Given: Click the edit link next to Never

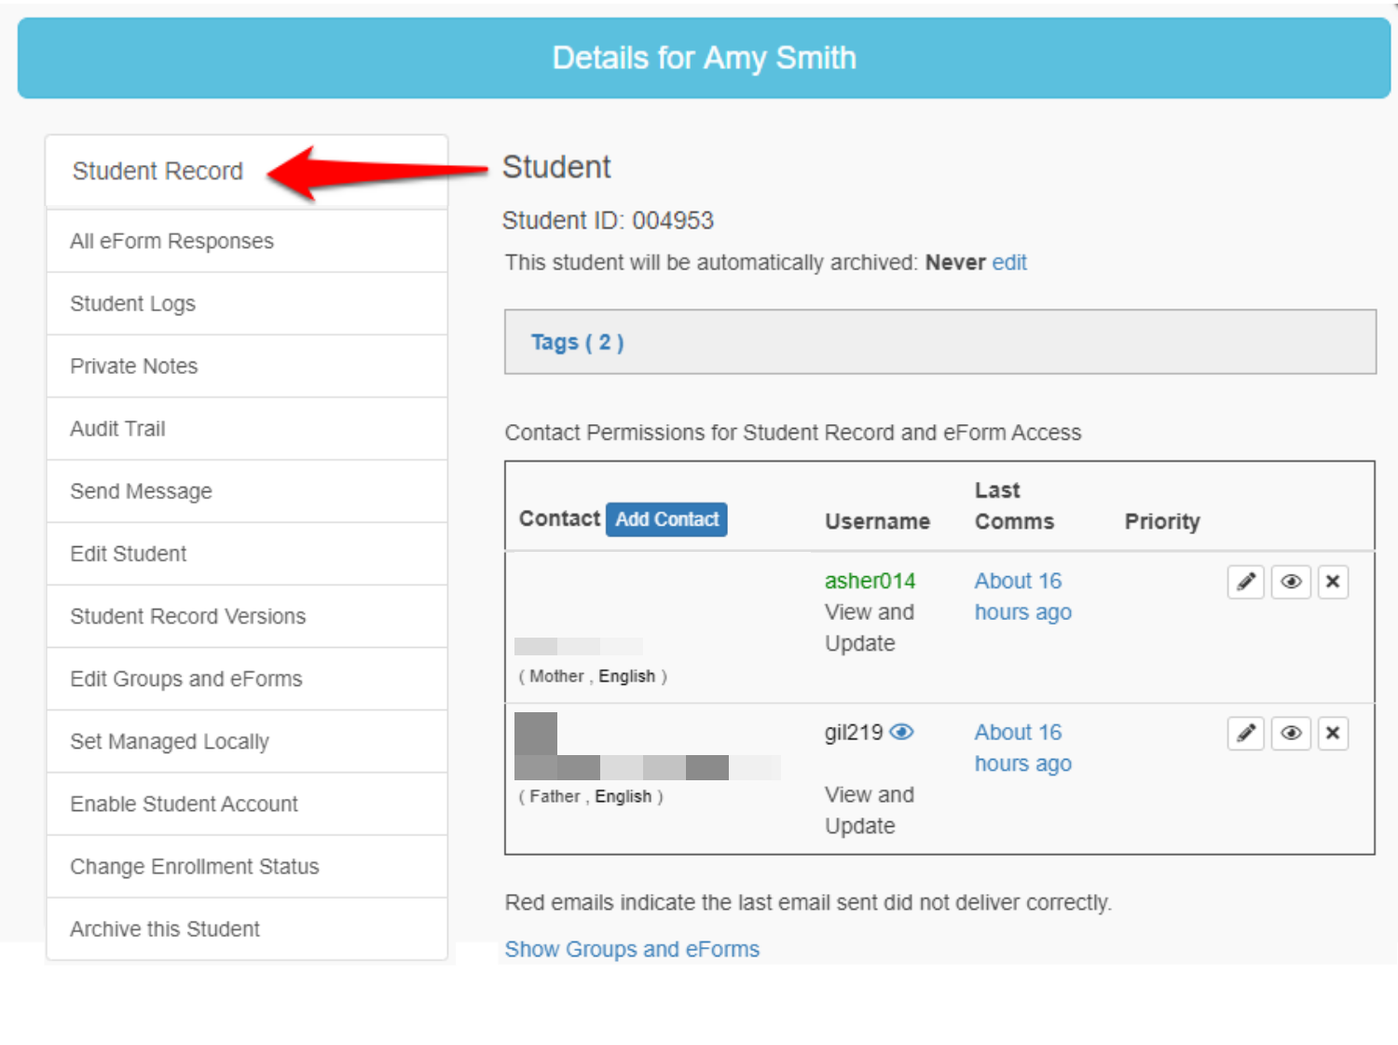Looking at the screenshot, I should (1009, 263).
